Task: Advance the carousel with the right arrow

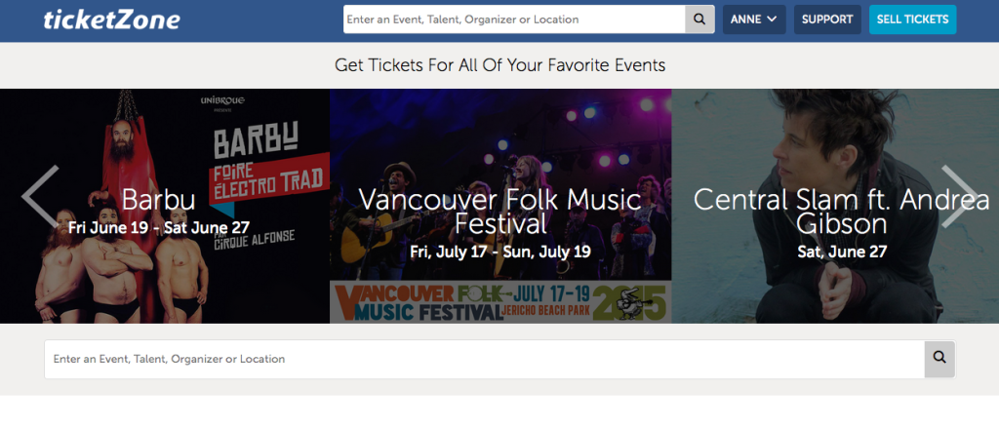Action: point(960,197)
